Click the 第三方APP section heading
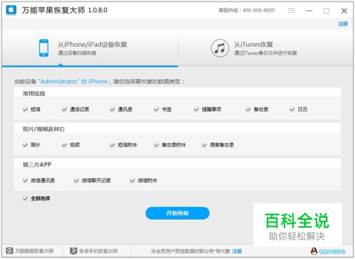 click(x=37, y=164)
